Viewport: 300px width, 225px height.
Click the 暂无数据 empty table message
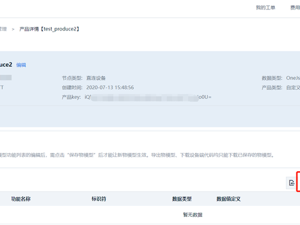click(x=193, y=214)
